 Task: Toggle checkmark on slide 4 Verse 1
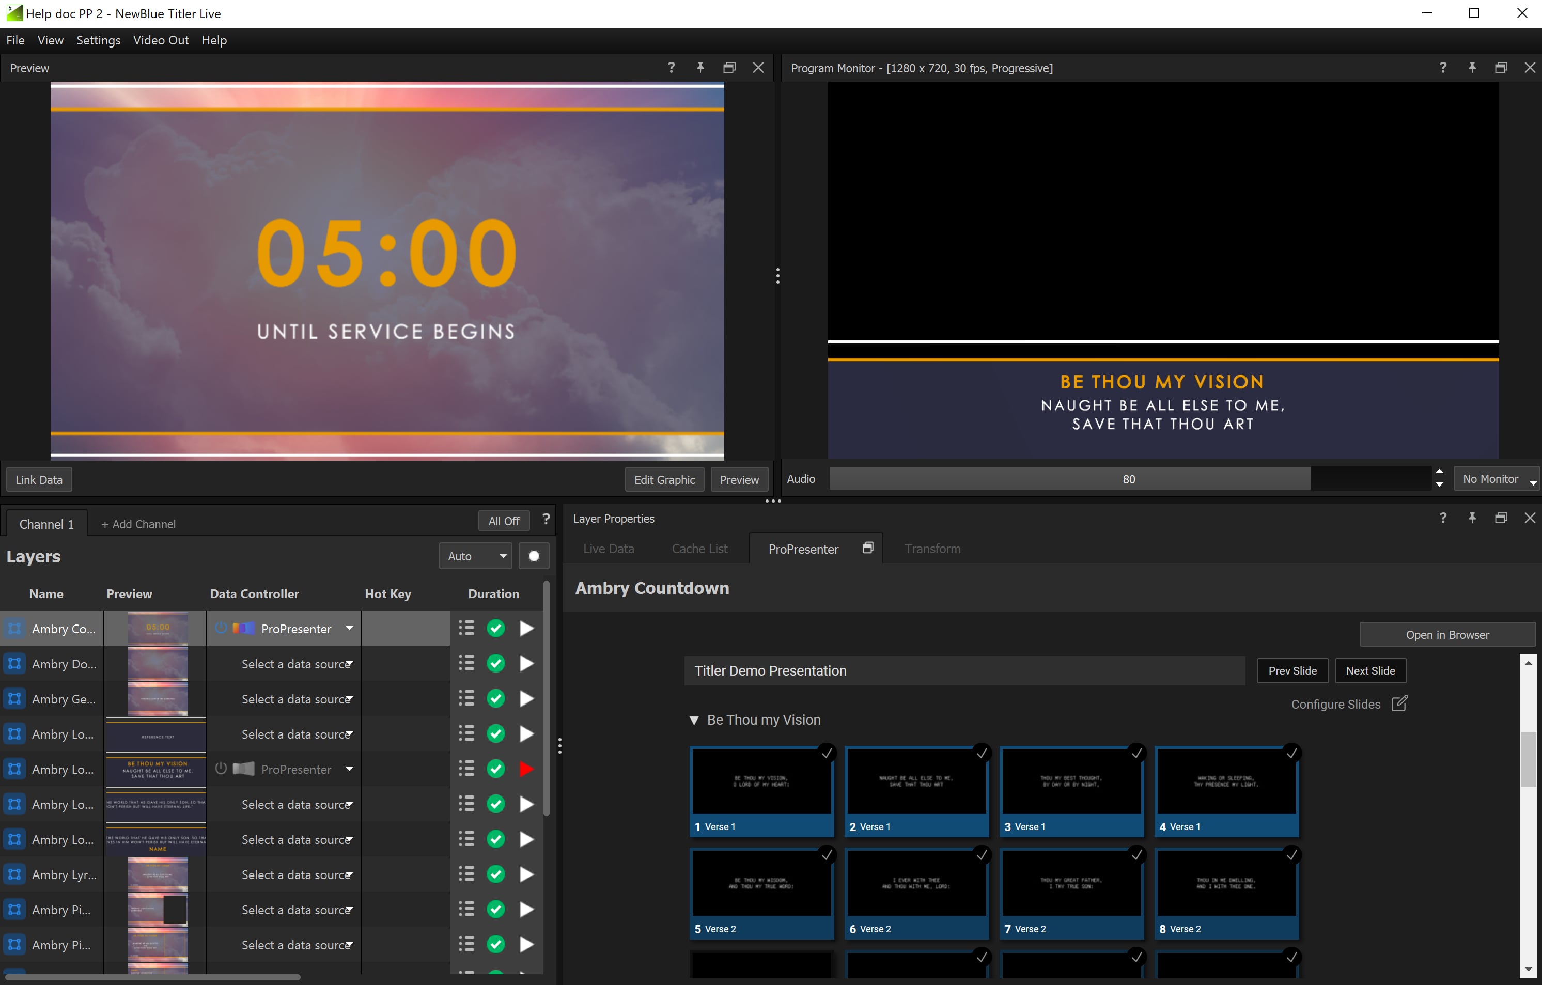(1291, 753)
